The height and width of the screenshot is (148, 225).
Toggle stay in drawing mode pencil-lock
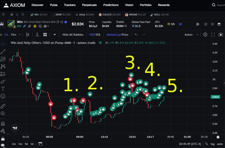point(3,131)
